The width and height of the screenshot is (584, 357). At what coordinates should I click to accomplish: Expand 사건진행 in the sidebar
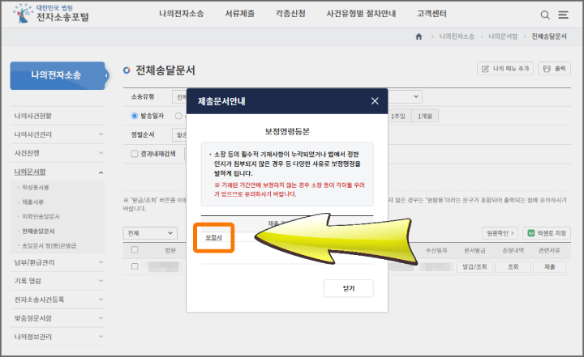pyautogui.click(x=59, y=153)
